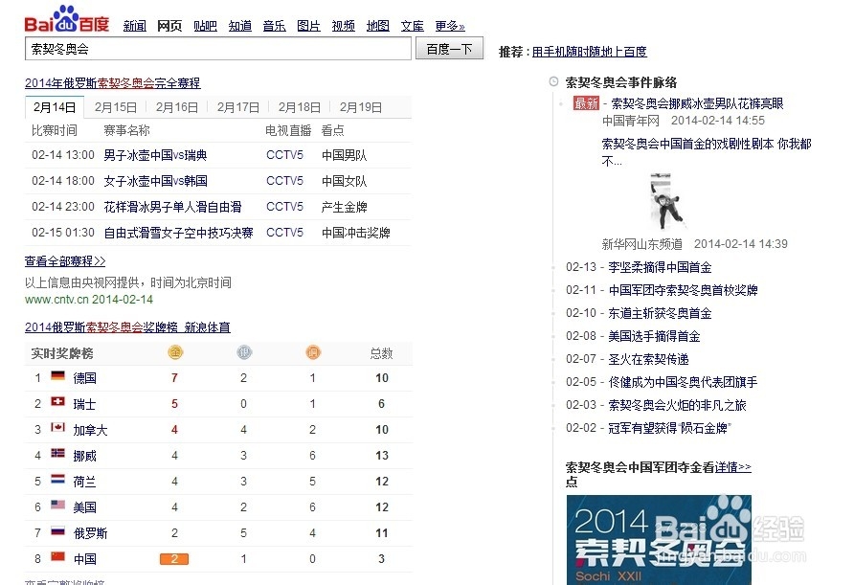Open the 索契冬奥会挪威冰壶男队花裤亮眼 headline
This screenshot has height=585, width=854.
[697, 103]
